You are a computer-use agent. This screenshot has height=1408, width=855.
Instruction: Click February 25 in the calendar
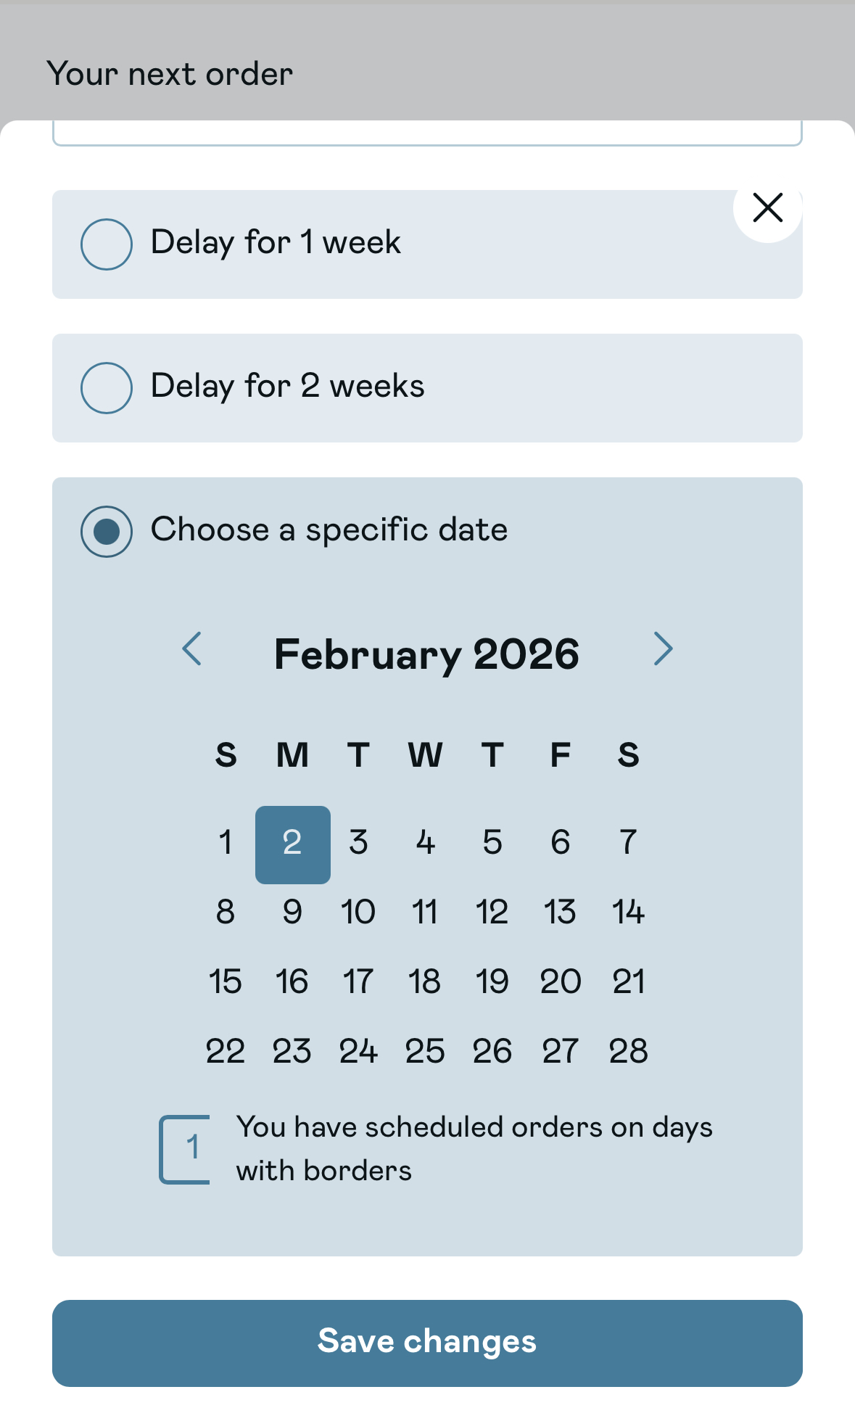425,1052
